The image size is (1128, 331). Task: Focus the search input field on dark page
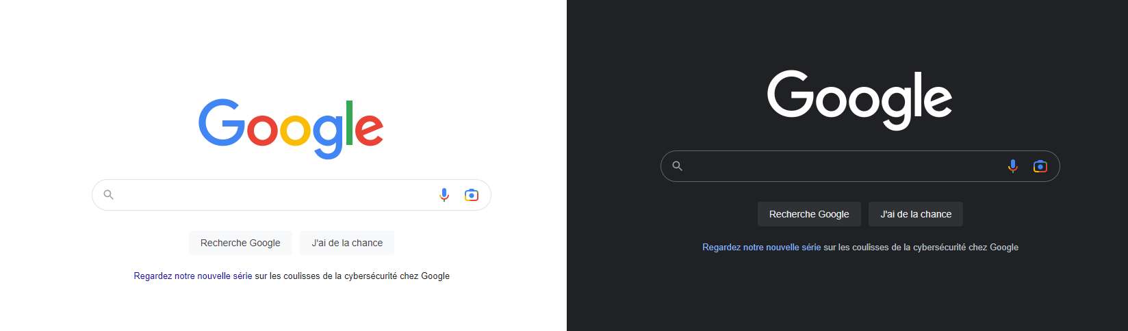[x=842, y=166]
